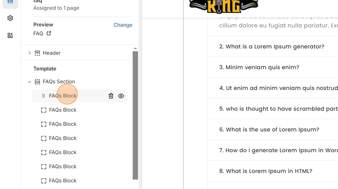
Task: Click the Header section icon
Action: coord(37,53)
